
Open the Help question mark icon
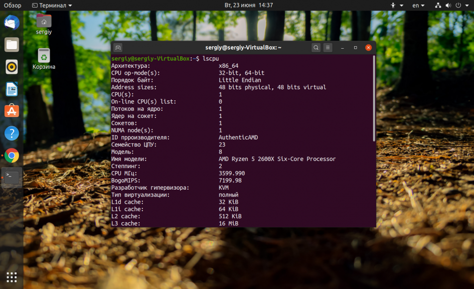point(12,133)
